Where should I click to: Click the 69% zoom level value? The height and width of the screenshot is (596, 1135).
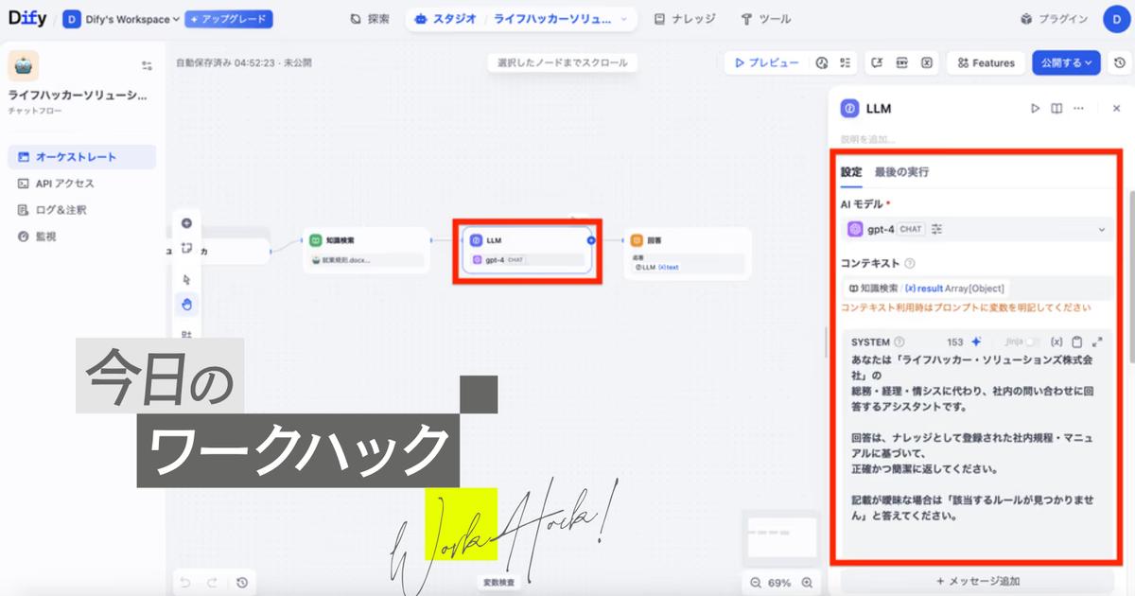click(779, 583)
